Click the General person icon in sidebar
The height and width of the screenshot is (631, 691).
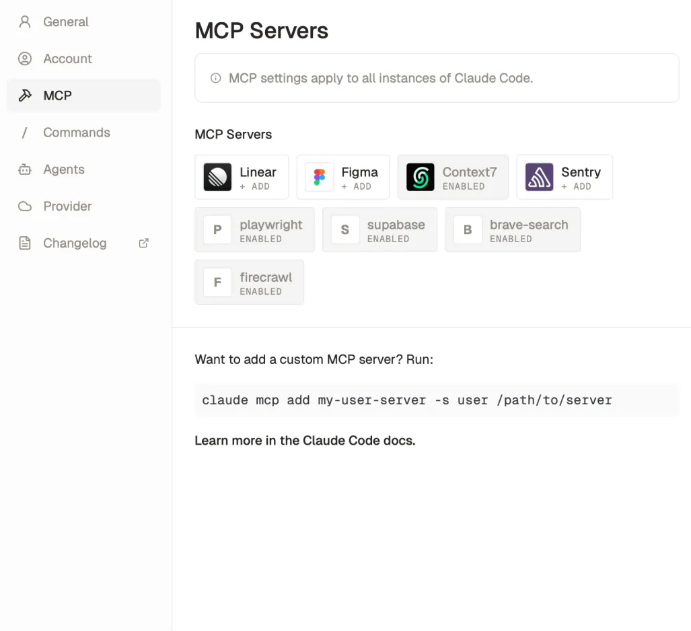(25, 22)
